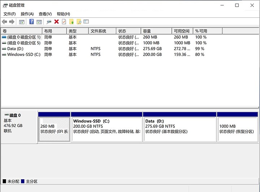The width and height of the screenshot is (260, 192).
Task: Click the 磁盘 0 disk label panel
Action: point(19,127)
